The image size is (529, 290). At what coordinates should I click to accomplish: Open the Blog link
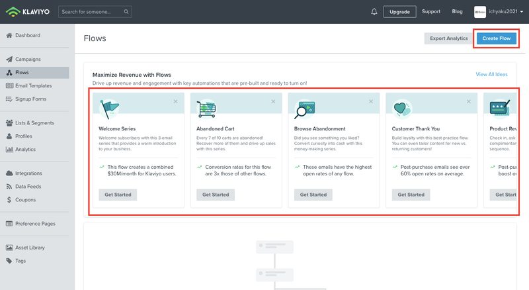point(457,11)
